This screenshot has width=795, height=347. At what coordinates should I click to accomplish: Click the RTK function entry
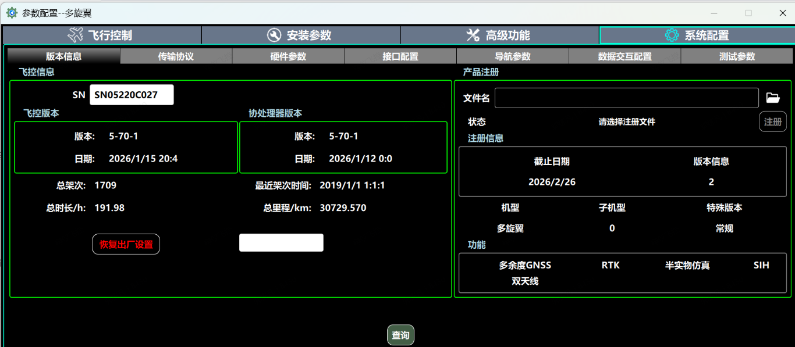coord(611,265)
